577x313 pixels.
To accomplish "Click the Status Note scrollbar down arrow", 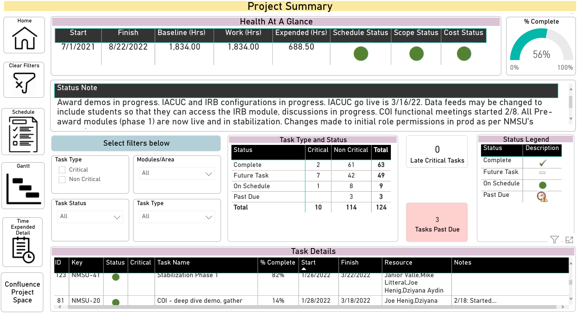I will [571, 119].
